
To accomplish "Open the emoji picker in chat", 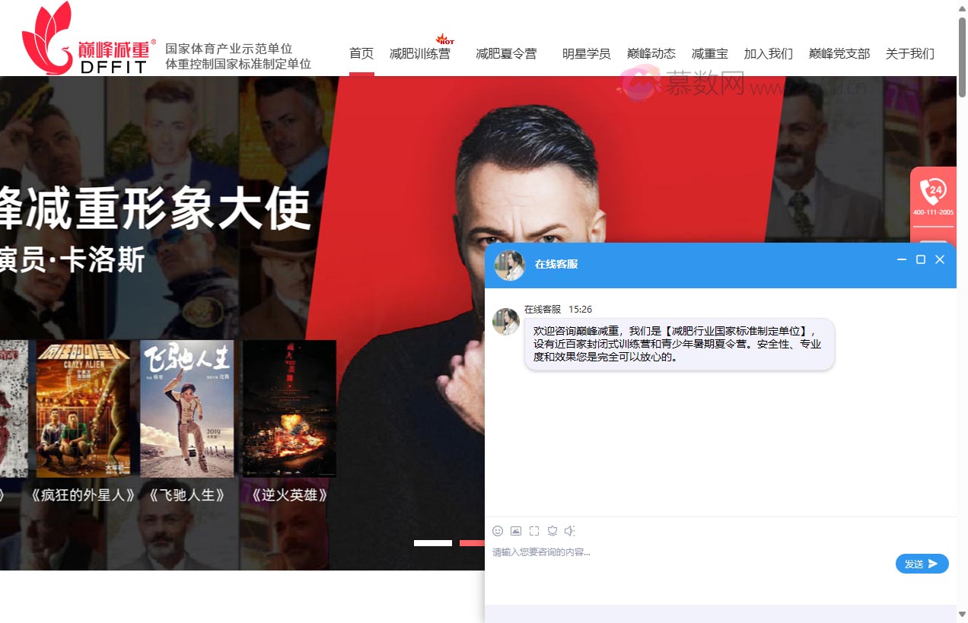I will pyautogui.click(x=498, y=531).
